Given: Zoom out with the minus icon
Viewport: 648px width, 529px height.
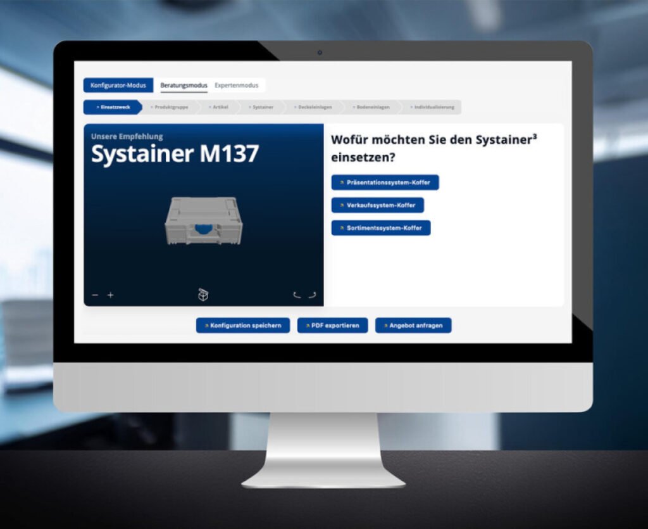Looking at the screenshot, I should click(95, 295).
